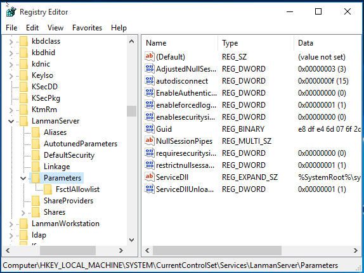Click the ServiceDll string value icon

(x=150, y=177)
